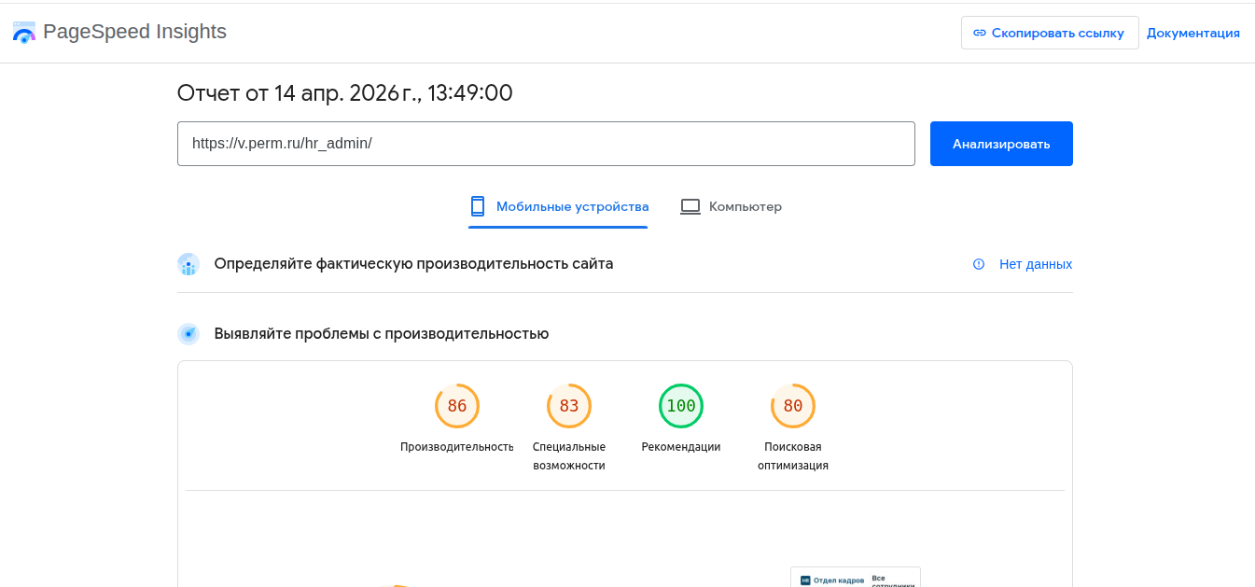
Task: Click the Производительность label
Action: 457,447
